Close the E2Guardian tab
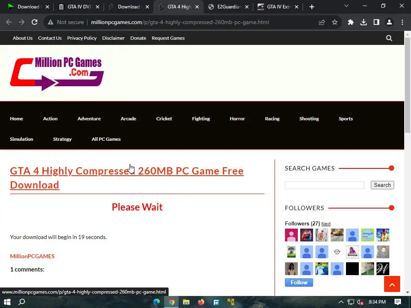Image resolution: width=411 pixels, height=308 pixels. [247, 7]
